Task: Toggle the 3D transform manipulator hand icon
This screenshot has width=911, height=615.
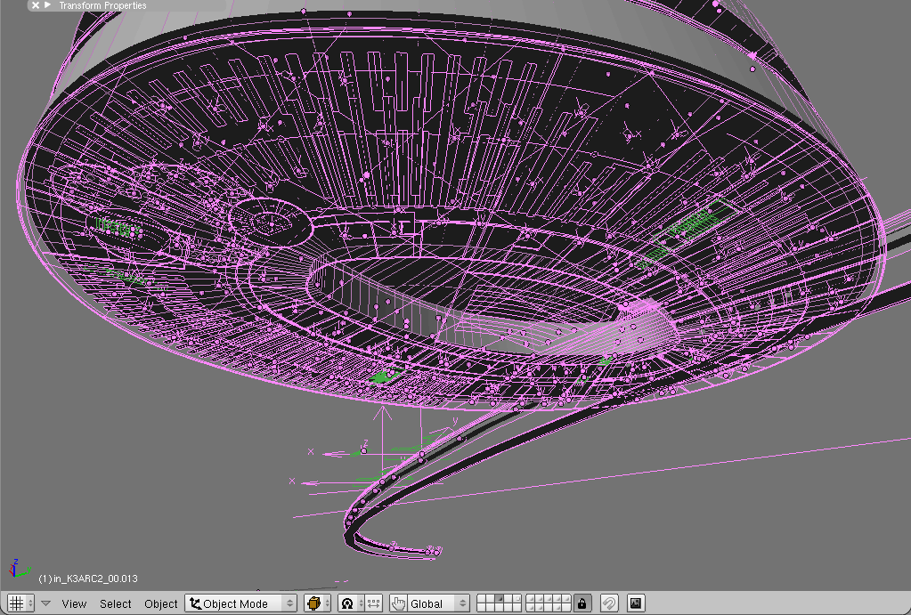Action: (x=398, y=603)
